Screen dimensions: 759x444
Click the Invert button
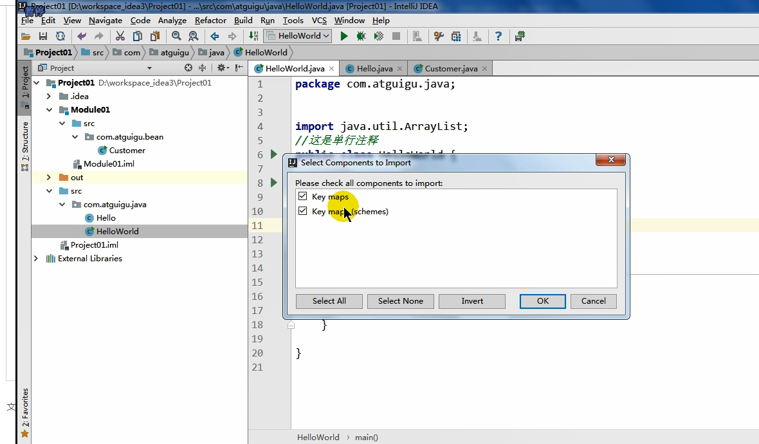(x=472, y=301)
